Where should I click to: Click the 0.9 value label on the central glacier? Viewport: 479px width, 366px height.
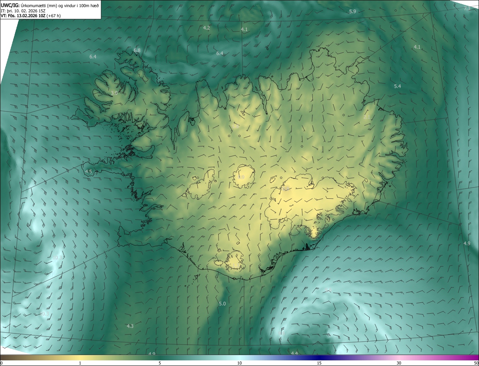point(241,177)
